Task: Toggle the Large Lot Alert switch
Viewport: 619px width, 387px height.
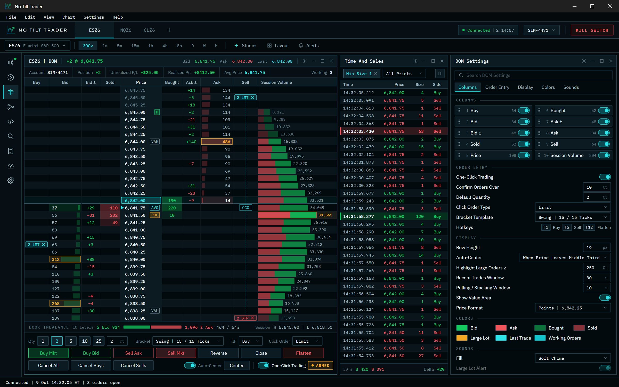Action: tap(605, 368)
